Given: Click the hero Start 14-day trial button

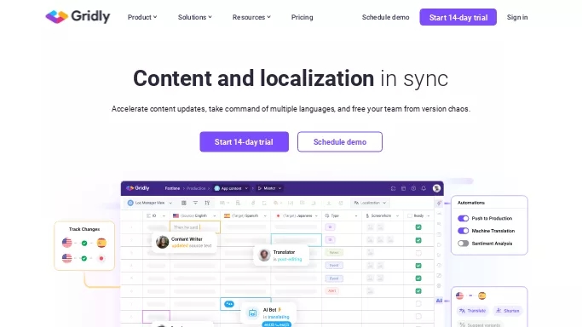Looking at the screenshot, I should click(244, 141).
